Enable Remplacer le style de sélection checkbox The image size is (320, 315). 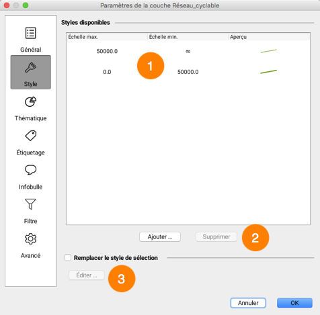[68, 258]
